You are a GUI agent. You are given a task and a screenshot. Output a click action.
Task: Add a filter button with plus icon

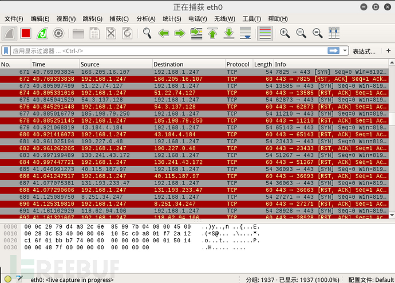click(x=389, y=50)
